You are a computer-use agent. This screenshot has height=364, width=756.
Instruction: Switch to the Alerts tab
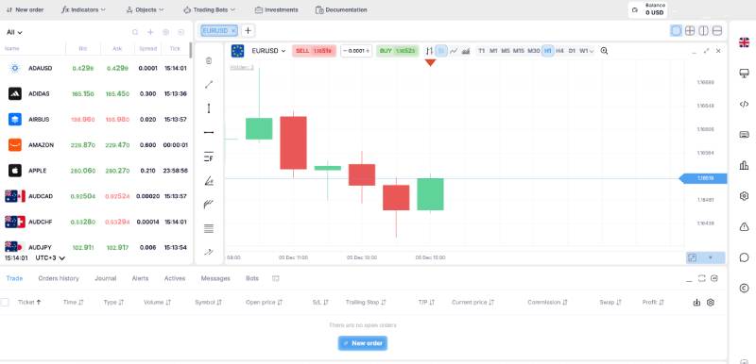pos(140,278)
